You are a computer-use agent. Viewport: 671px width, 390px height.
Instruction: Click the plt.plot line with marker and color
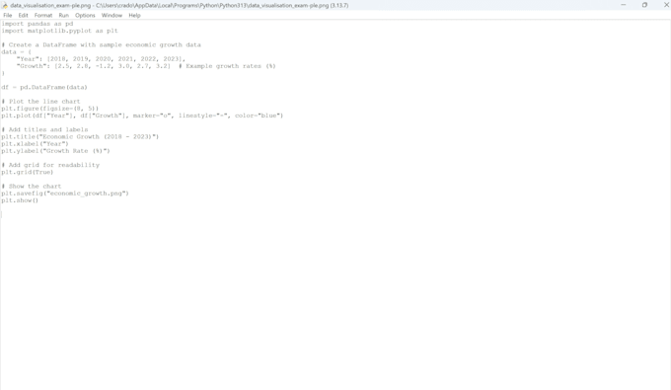142,116
